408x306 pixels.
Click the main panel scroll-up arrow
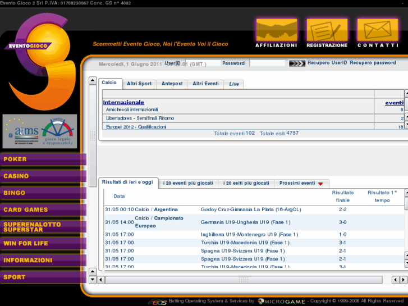click(93, 81)
